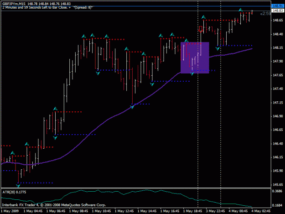This screenshot has height=214, width=285.
Task: Click the up fractal at the 146.90 red dotted line
Action: coord(55,109)
